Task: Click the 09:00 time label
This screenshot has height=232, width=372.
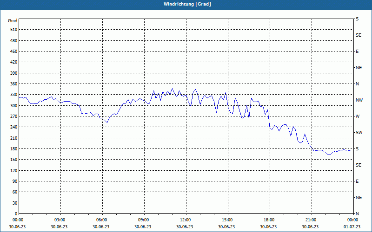Action: pyautogui.click(x=144, y=220)
